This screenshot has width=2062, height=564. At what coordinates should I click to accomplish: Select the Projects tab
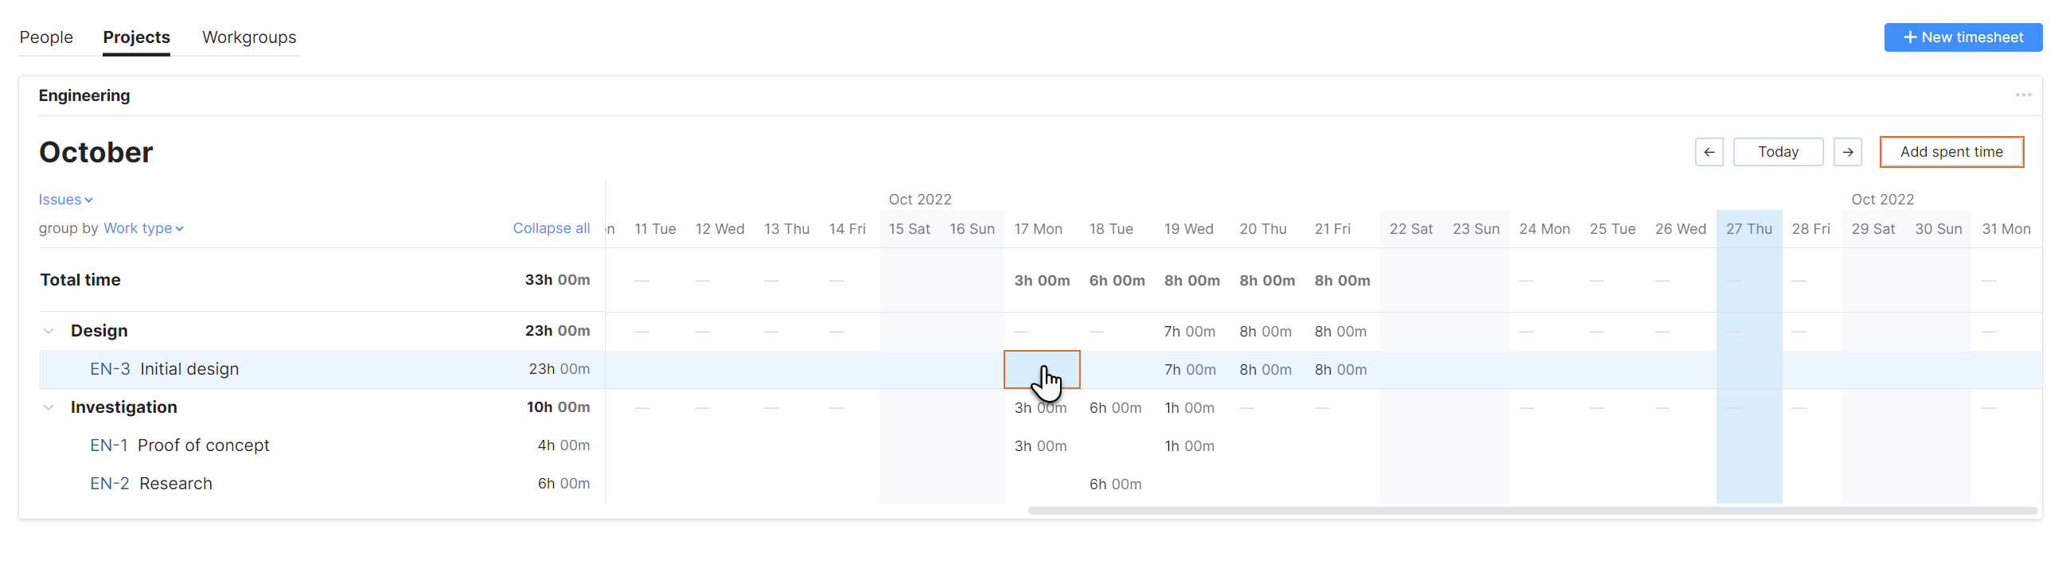click(x=136, y=37)
